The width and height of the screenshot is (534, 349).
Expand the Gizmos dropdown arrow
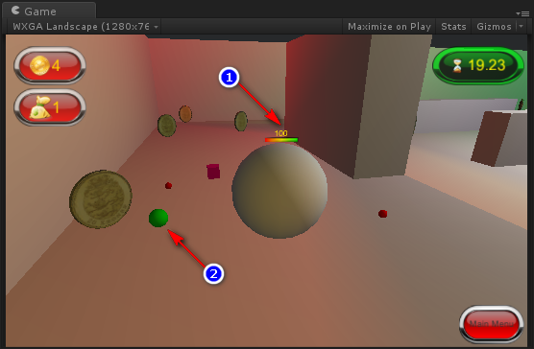coord(522,26)
